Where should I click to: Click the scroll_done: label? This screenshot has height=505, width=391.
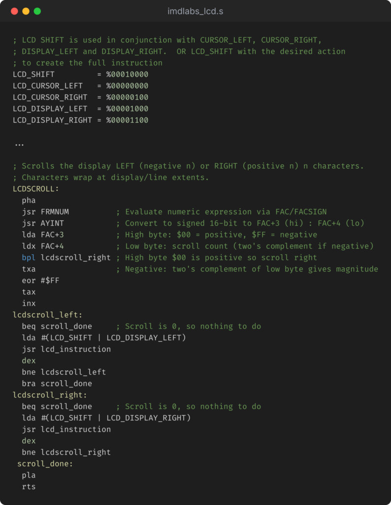[x=45, y=464]
